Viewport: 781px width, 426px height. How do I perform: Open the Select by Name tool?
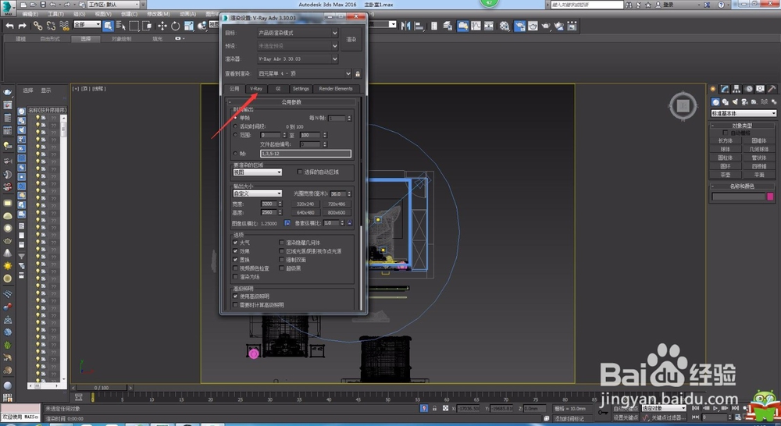[121, 26]
